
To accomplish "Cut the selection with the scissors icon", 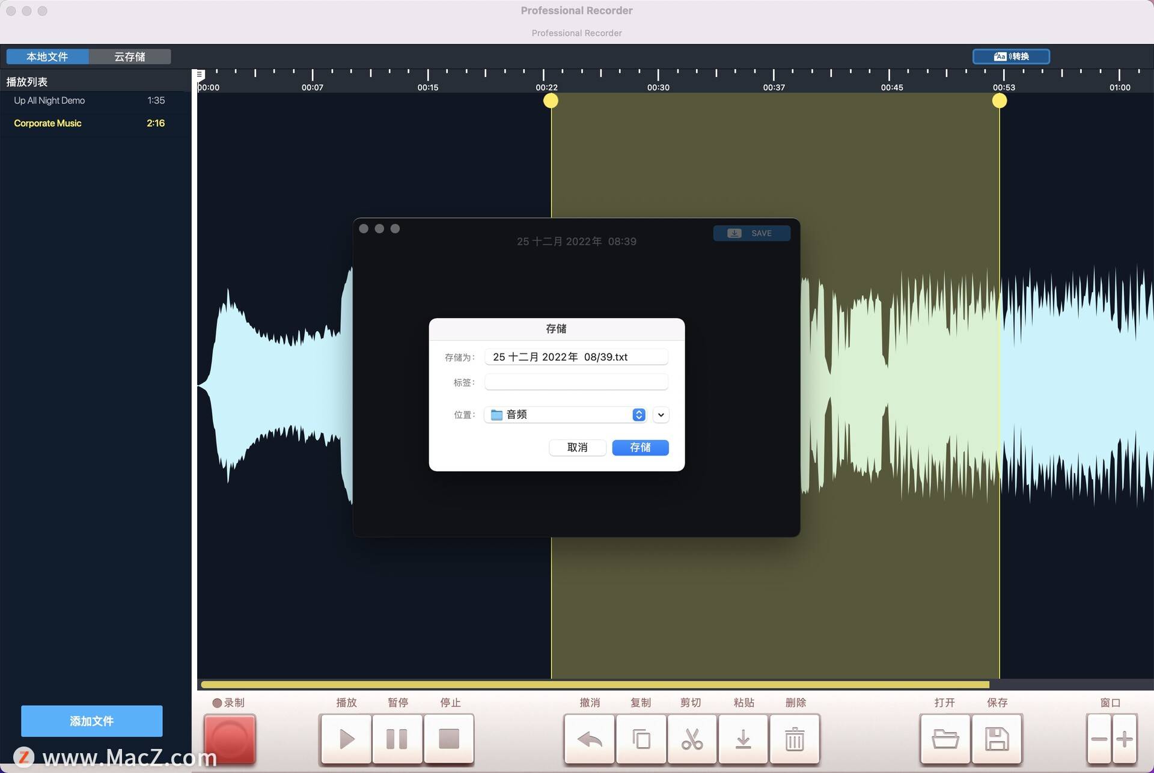I will (692, 739).
